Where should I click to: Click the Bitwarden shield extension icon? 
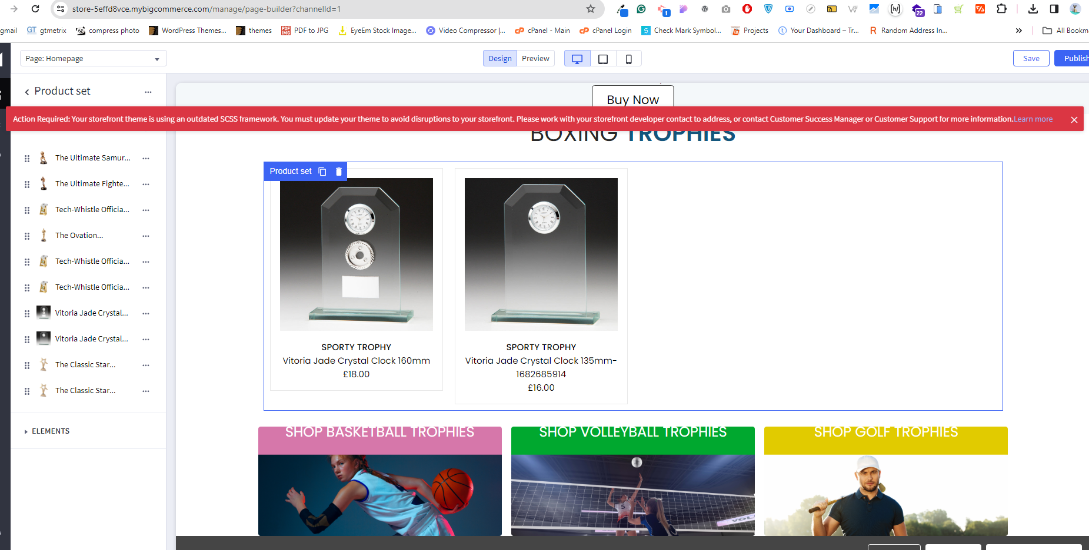pyautogui.click(x=768, y=9)
